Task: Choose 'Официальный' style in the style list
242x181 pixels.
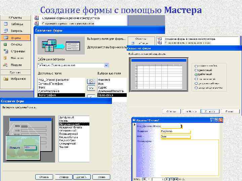Action: [74, 131]
